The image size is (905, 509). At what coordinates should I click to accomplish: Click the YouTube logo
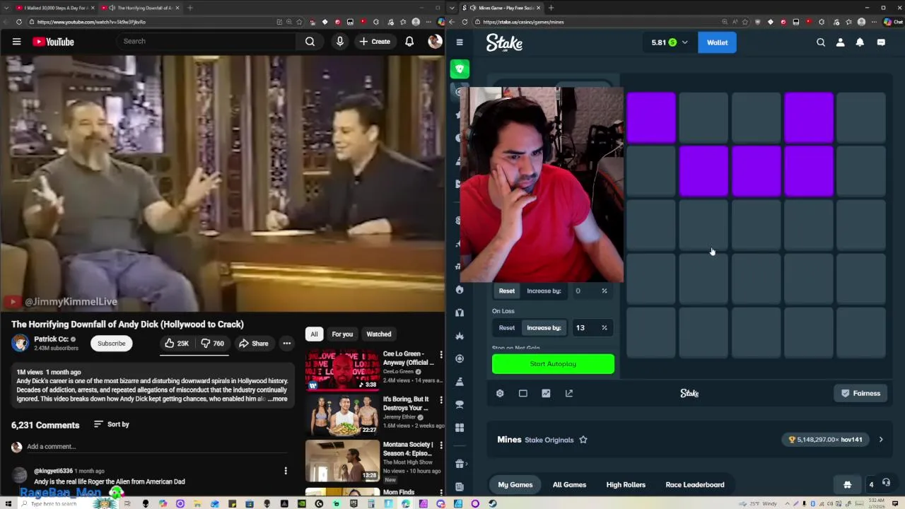[53, 42]
